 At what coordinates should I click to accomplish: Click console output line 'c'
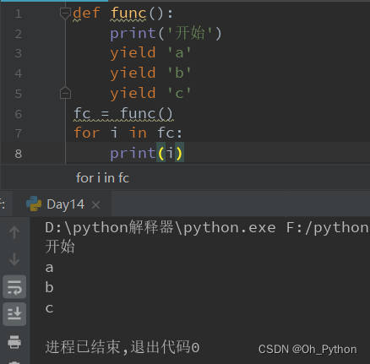pos(49,308)
